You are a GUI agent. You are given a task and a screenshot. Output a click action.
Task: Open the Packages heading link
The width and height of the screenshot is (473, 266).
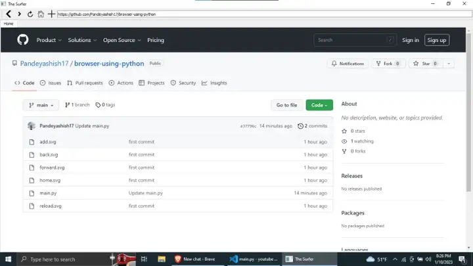click(x=353, y=213)
